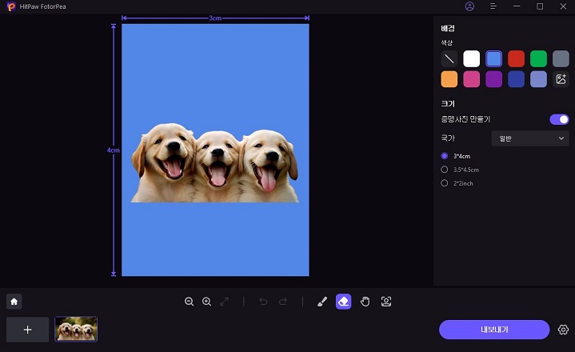
Task: Select the 3.5*4.5cm size option
Action: pos(460,170)
